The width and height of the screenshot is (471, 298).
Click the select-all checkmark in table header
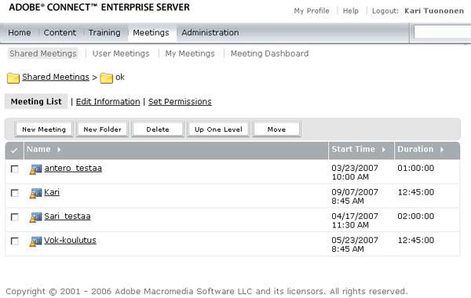click(14, 150)
